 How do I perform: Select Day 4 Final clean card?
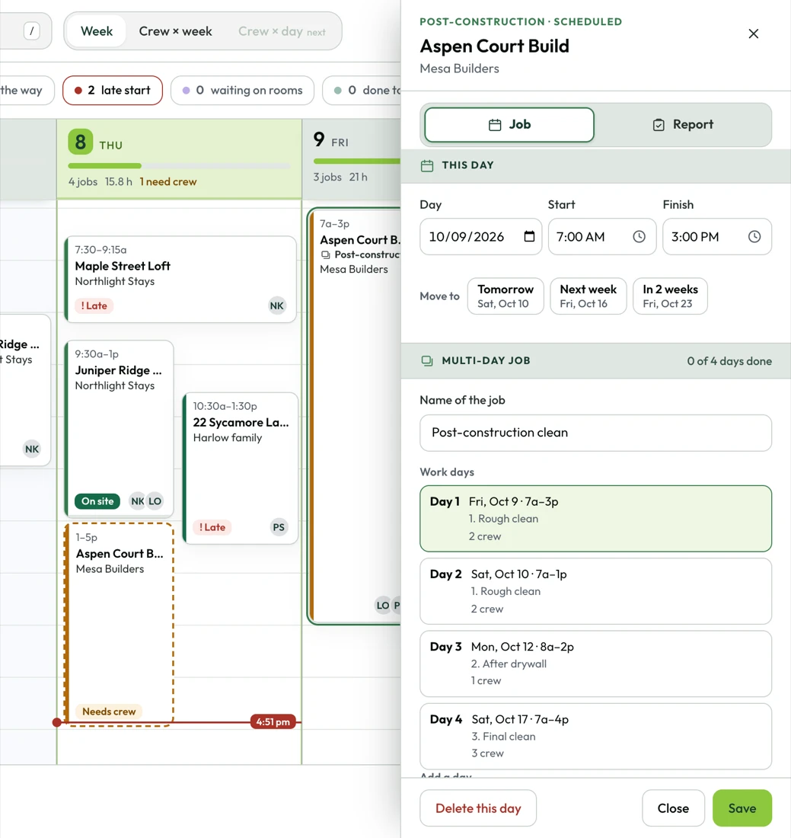point(595,737)
